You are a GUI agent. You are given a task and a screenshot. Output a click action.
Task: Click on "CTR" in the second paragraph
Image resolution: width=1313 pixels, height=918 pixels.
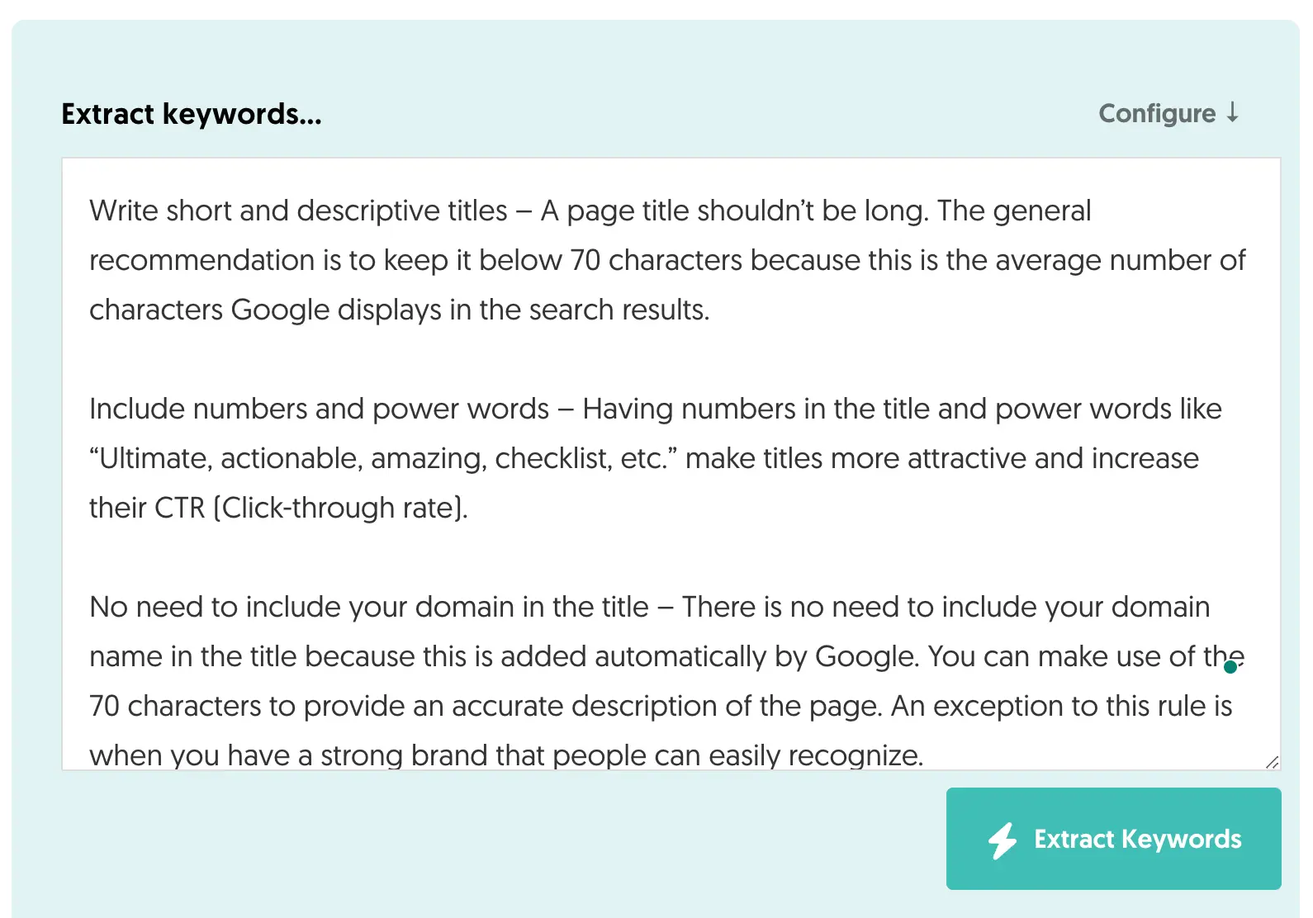point(180,509)
